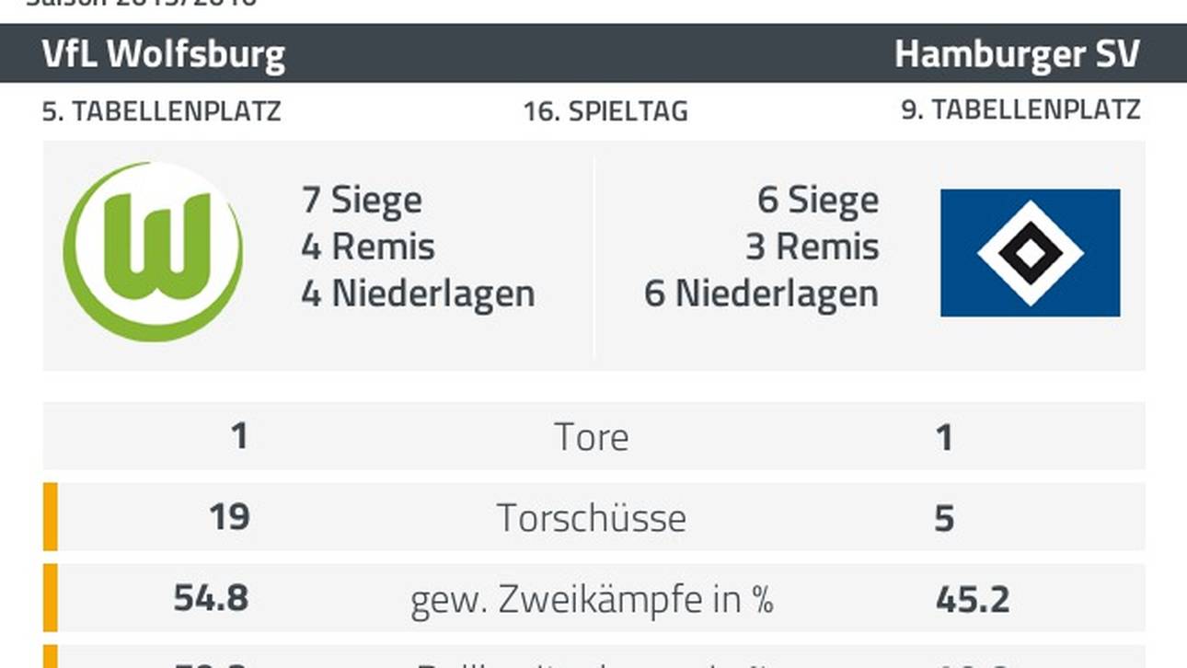Click the Hamburger SV diamond logo
Image resolution: width=1187 pixels, height=668 pixels.
point(1030,253)
